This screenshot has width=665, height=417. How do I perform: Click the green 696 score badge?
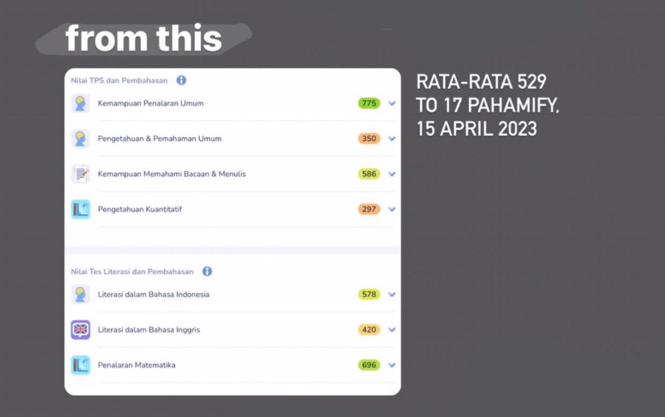pos(369,366)
